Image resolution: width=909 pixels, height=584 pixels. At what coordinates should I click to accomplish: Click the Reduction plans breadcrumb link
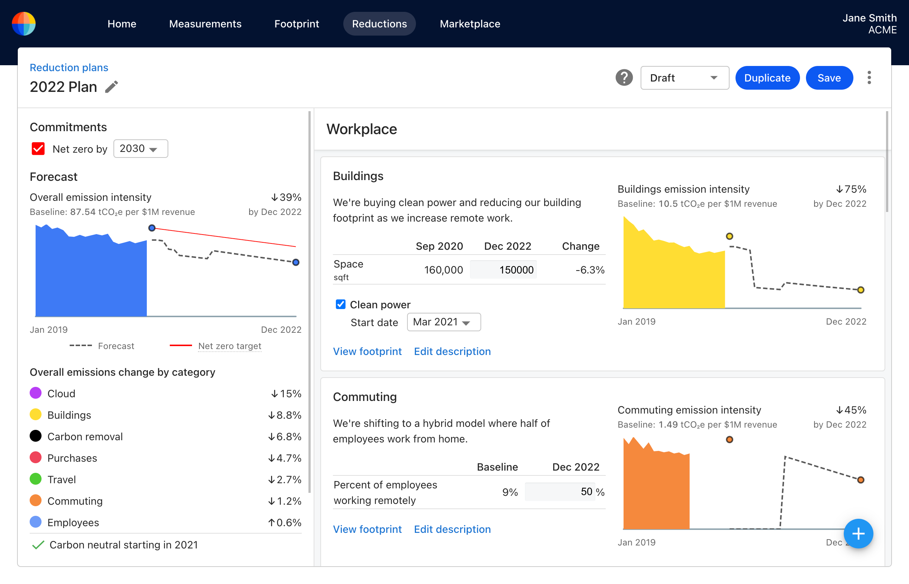coord(69,67)
